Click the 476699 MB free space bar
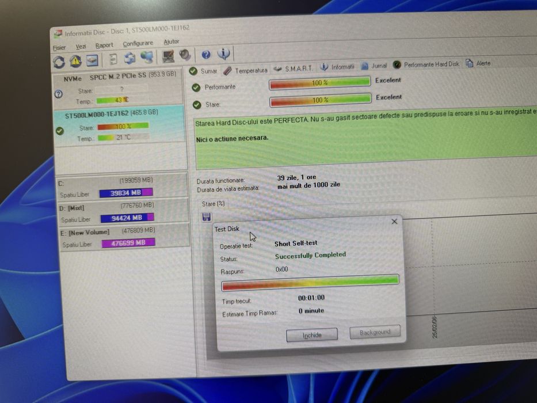Viewport: 537px width, 403px height. tap(128, 243)
